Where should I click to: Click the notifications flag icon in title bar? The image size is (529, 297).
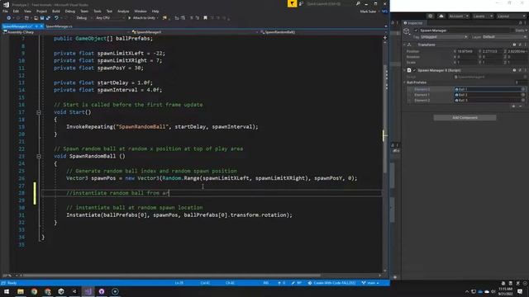(x=292, y=3)
